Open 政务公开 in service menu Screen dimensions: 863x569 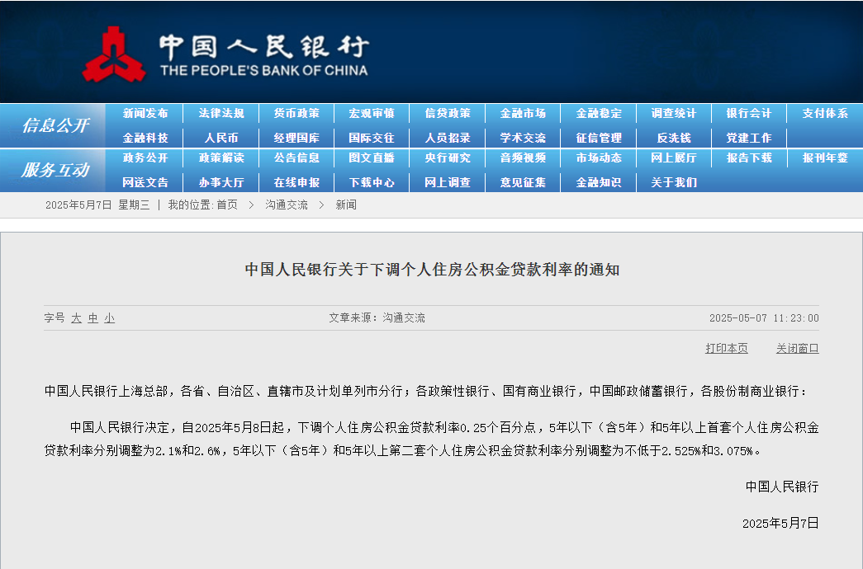pyautogui.click(x=145, y=158)
